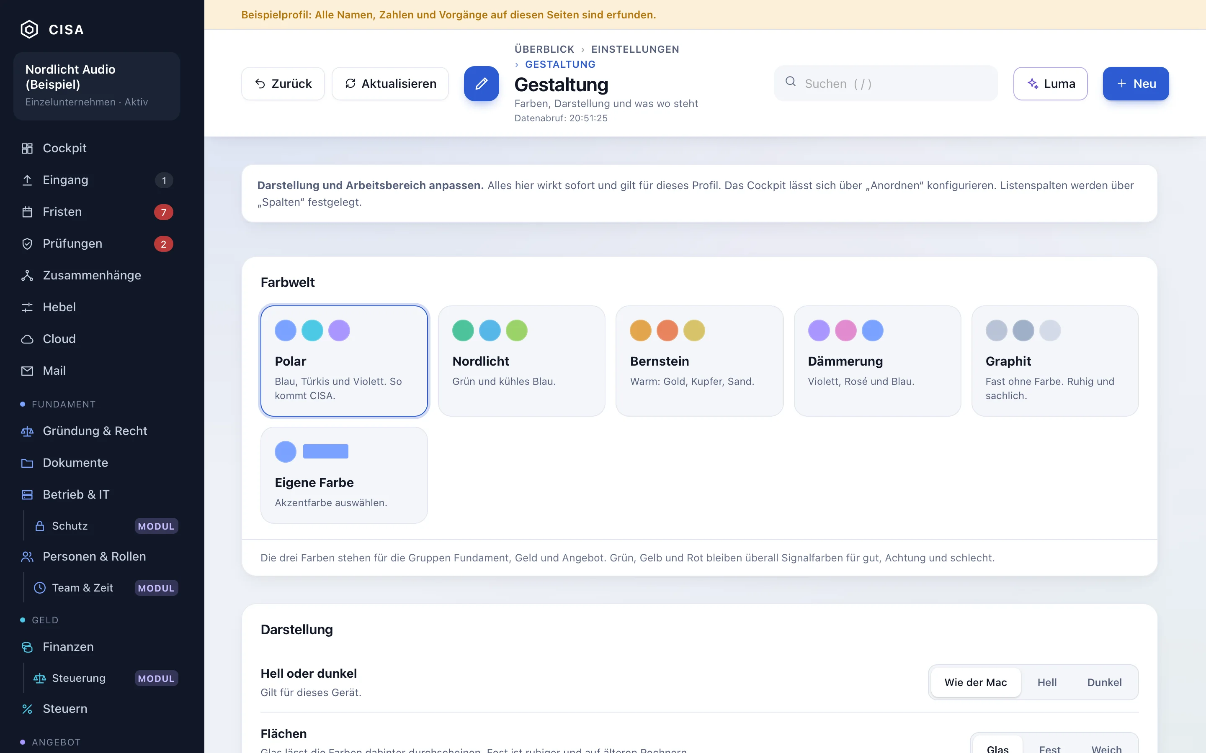Go to Fristen calendar entry

97,212
